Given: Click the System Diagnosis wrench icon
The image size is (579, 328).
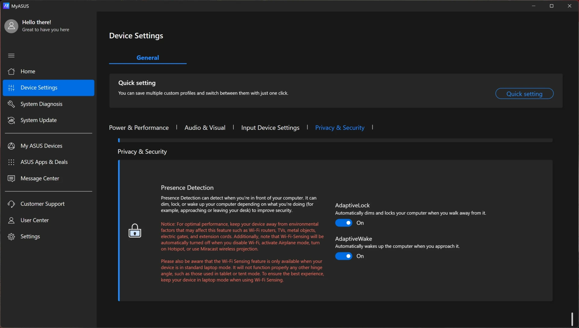Looking at the screenshot, I should click(x=11, y=104).
